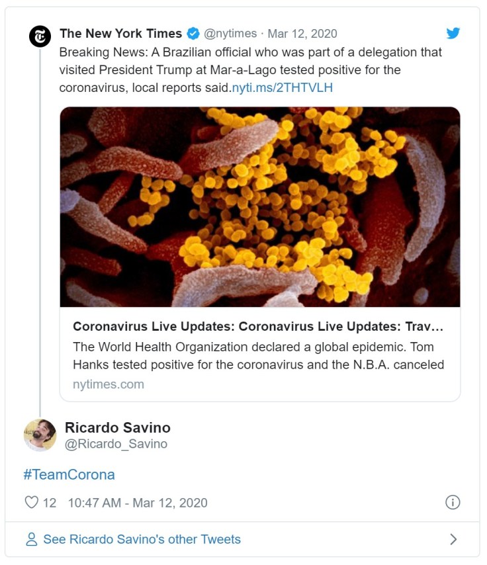Click the Twitter bird logo icon
Viewport: 487px width, 565px height.
[453, 33]
